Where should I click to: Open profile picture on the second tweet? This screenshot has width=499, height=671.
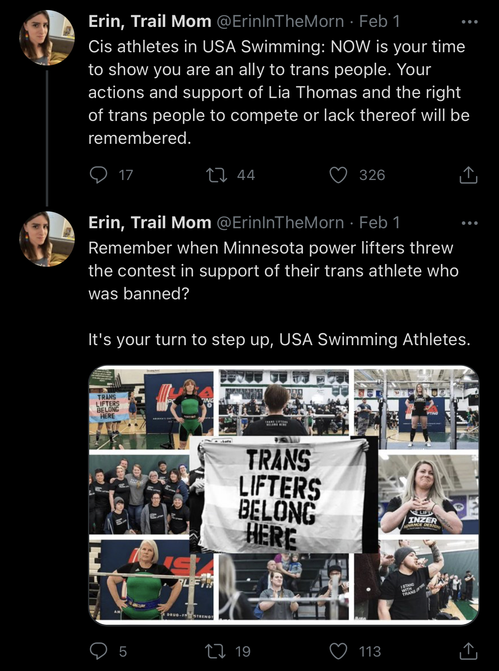(x=47, y=239)
